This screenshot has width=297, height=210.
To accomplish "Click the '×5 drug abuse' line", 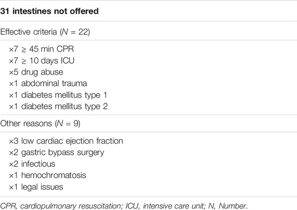I will 36,72.
